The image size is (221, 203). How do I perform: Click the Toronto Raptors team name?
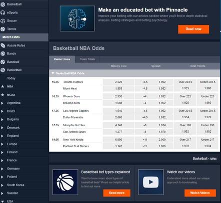click(x=73, y=82)
